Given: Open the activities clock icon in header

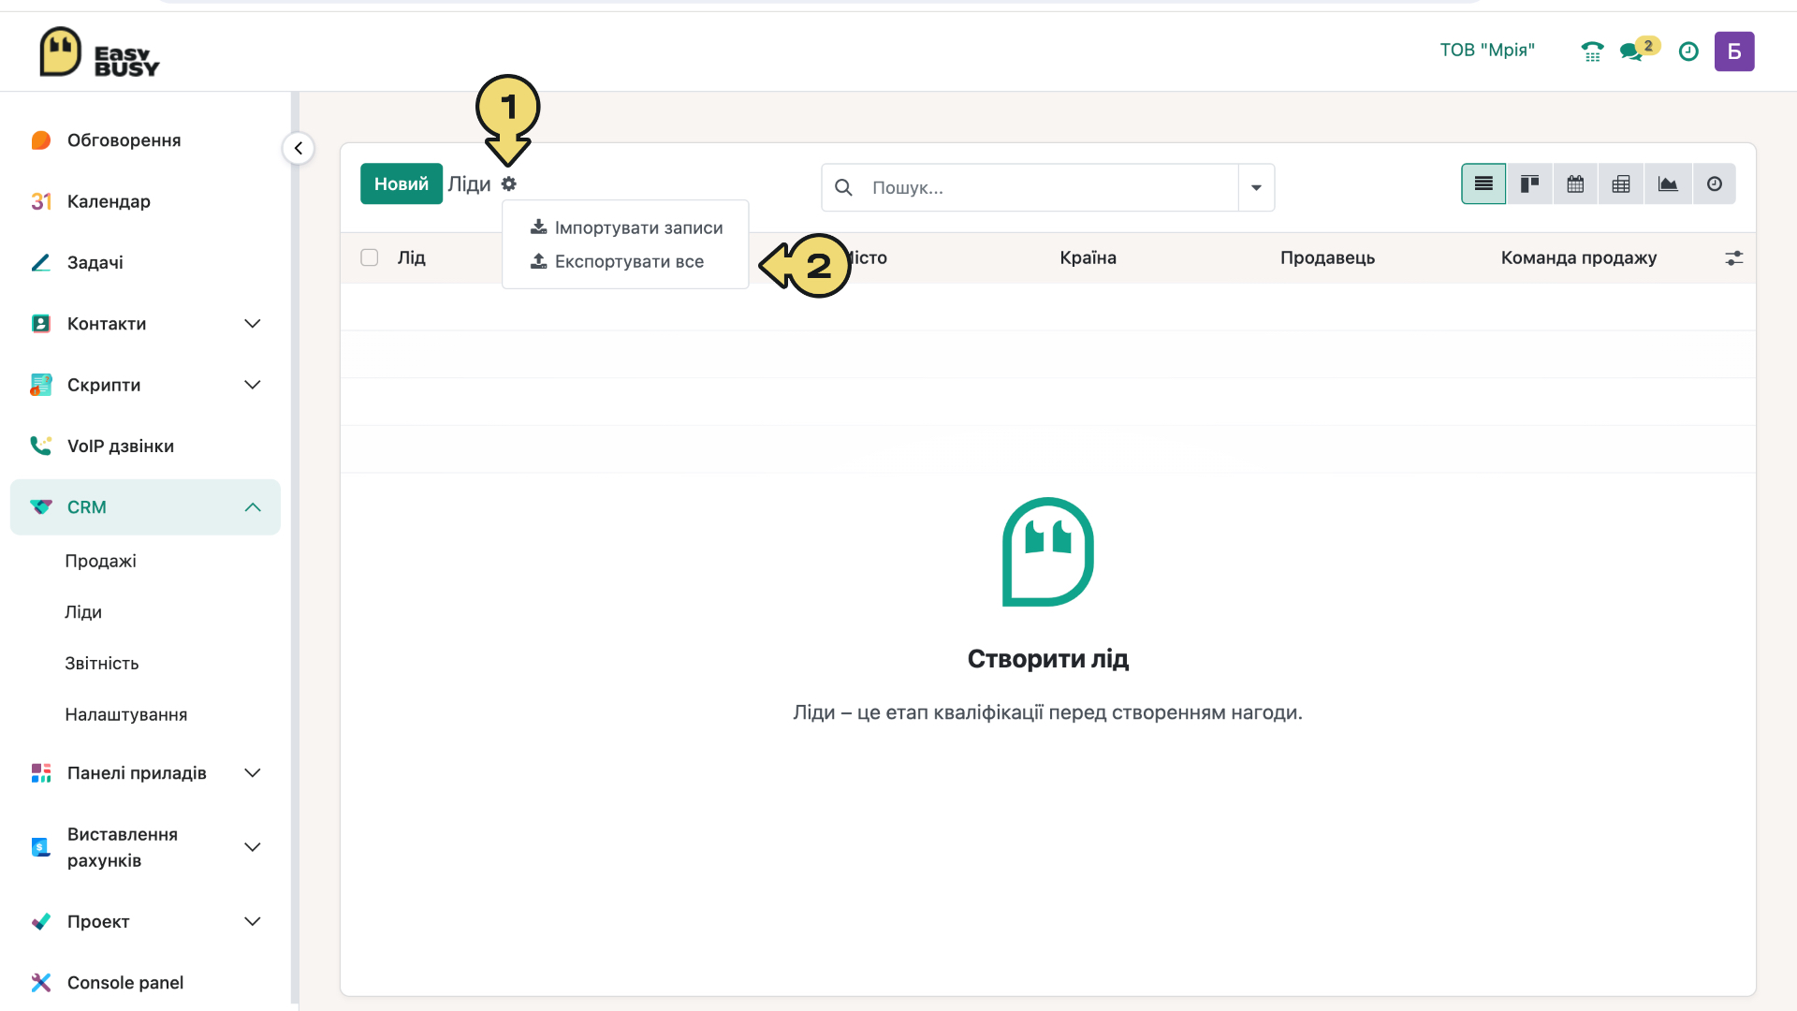Looking at the screenshot, I should pyautogui.click(x=1688, y=51).
